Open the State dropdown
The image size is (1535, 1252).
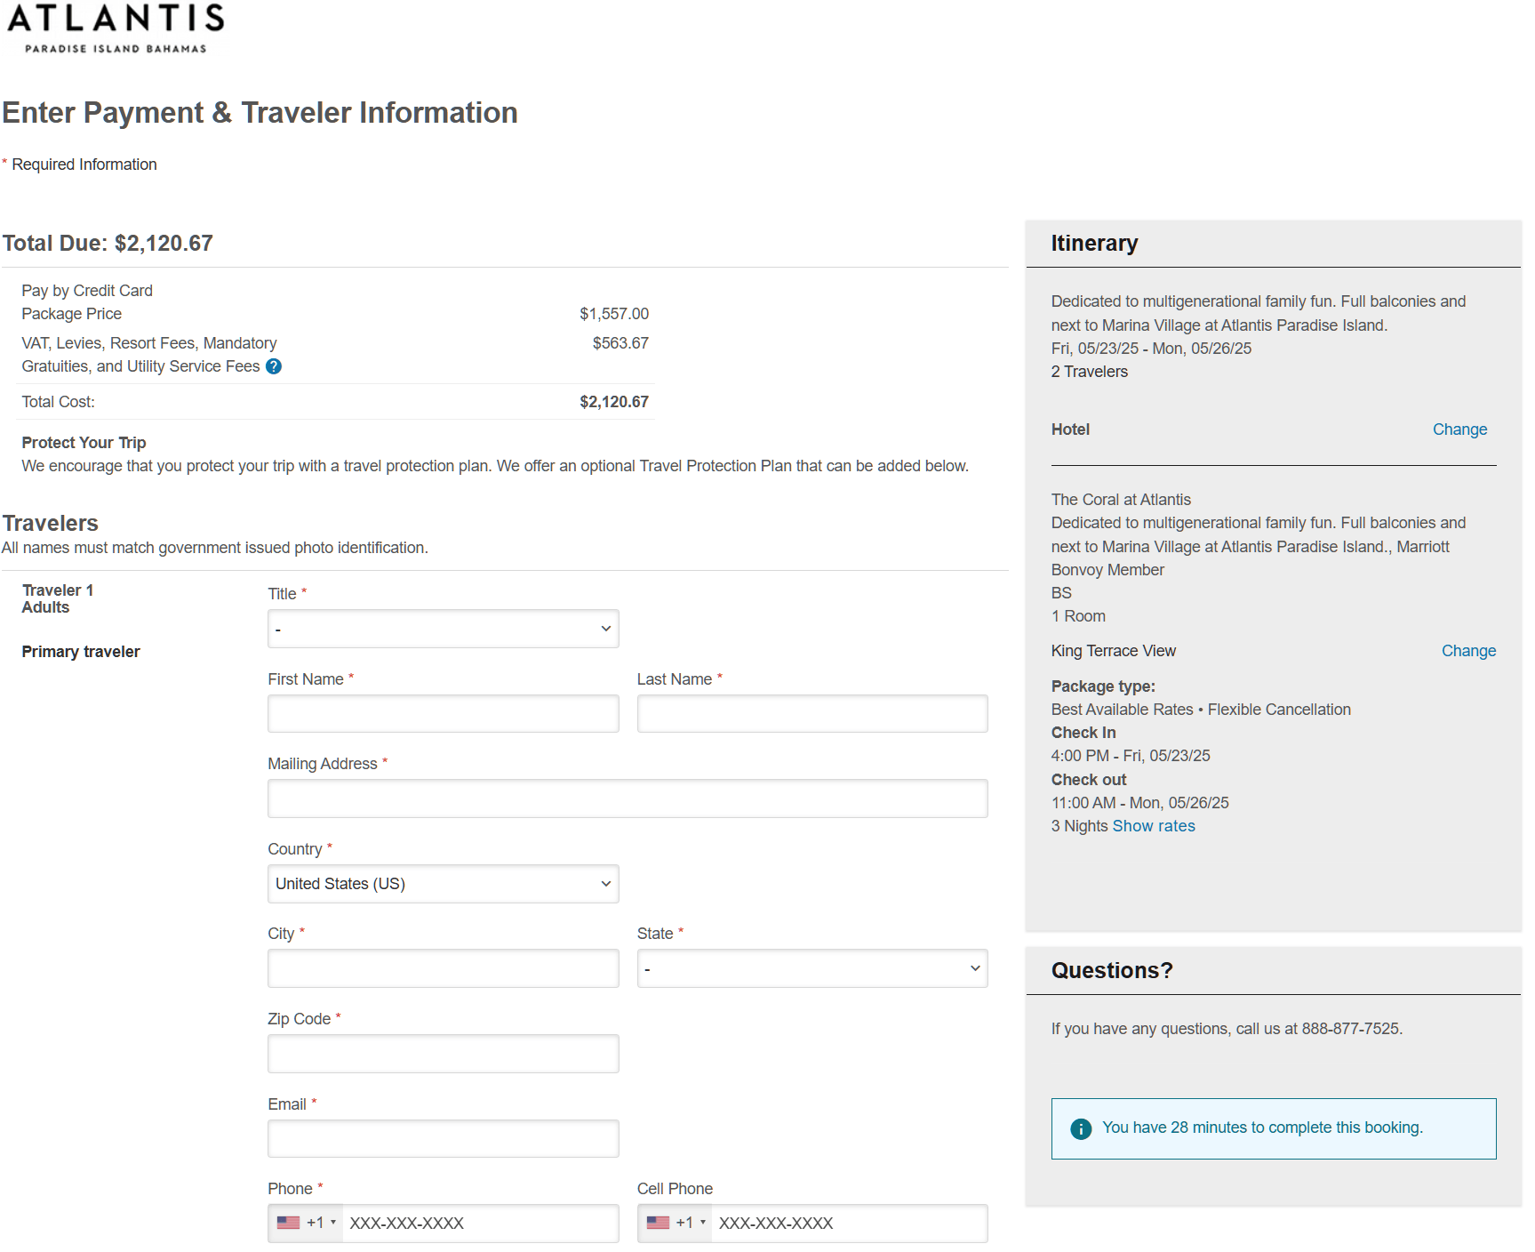pos(812,968)
